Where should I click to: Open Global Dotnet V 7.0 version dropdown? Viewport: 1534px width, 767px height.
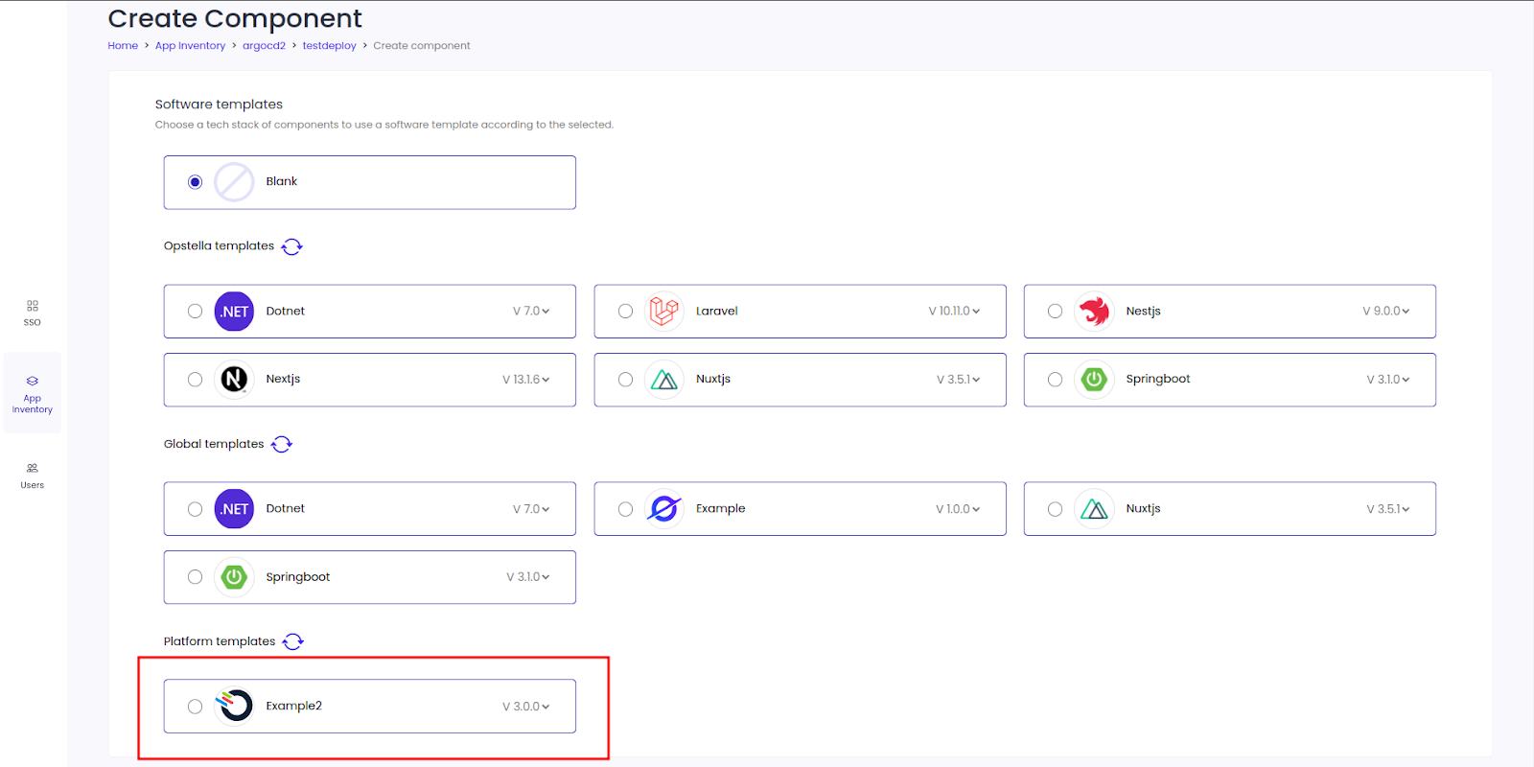coord(531,509)
